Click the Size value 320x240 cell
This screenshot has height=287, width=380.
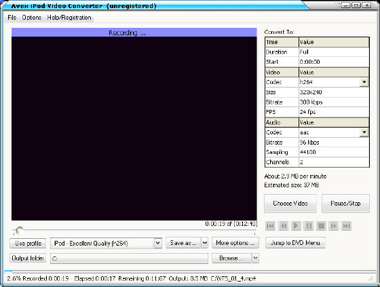[334, 92]
